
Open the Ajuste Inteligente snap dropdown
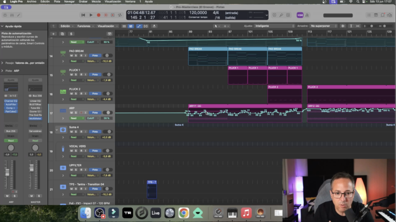click(274, 26)
